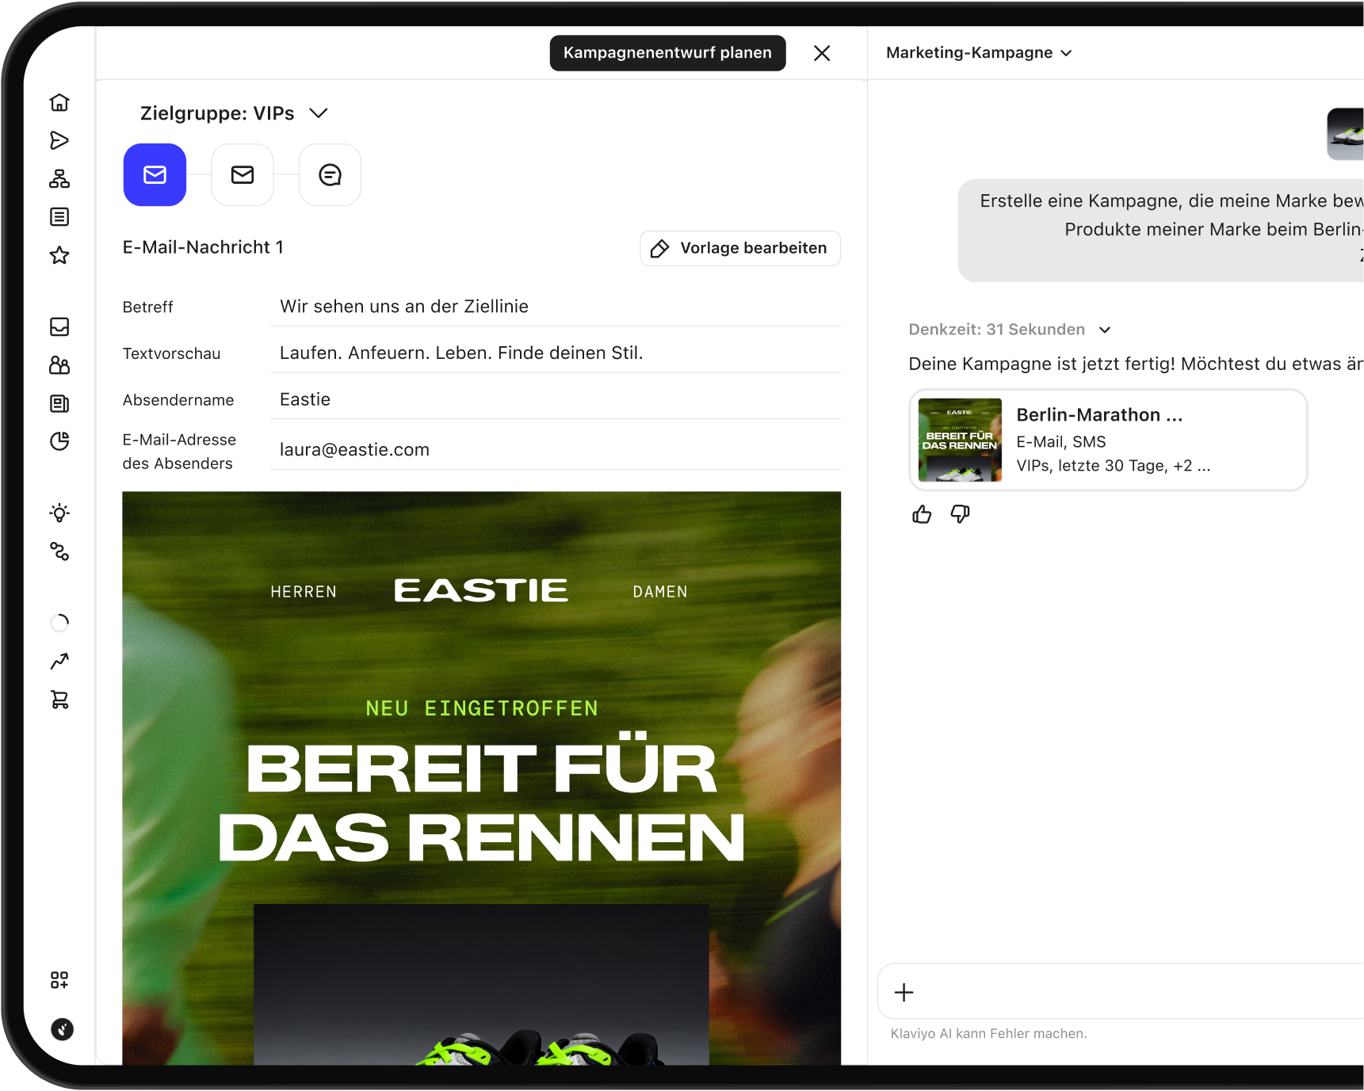1364x1091 pixels.
Task: Give thumbs up to the AI response
Action: (922, 515)
